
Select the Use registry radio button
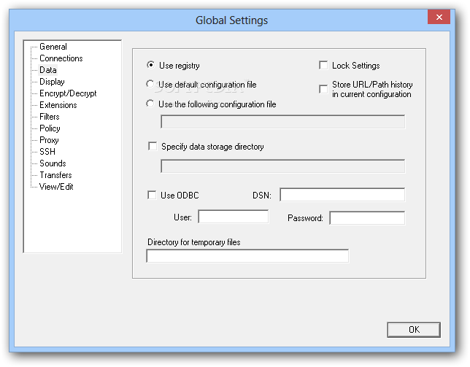[150, 65]
